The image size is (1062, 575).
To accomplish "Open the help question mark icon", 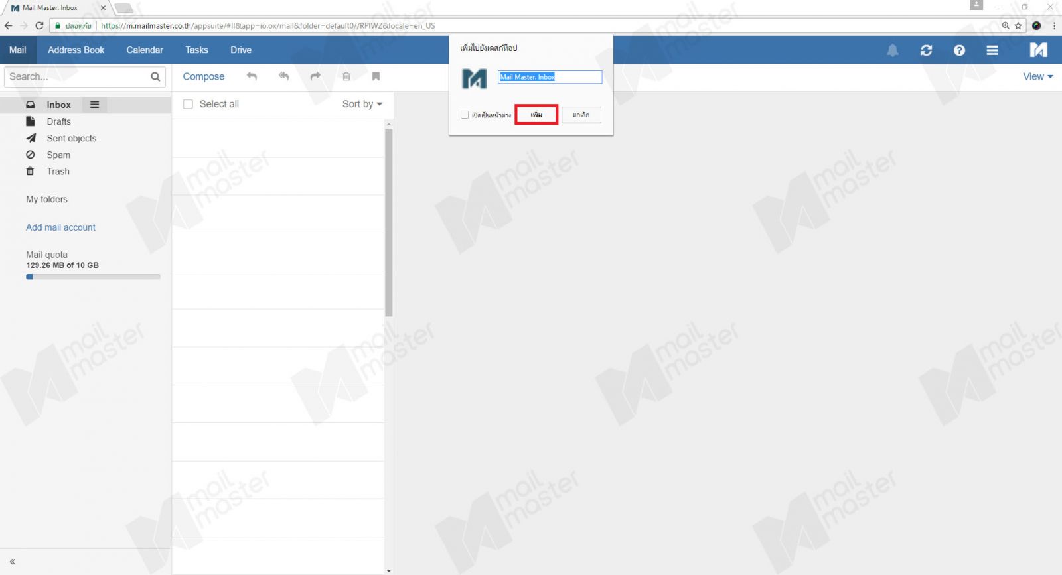I will 959,50.
